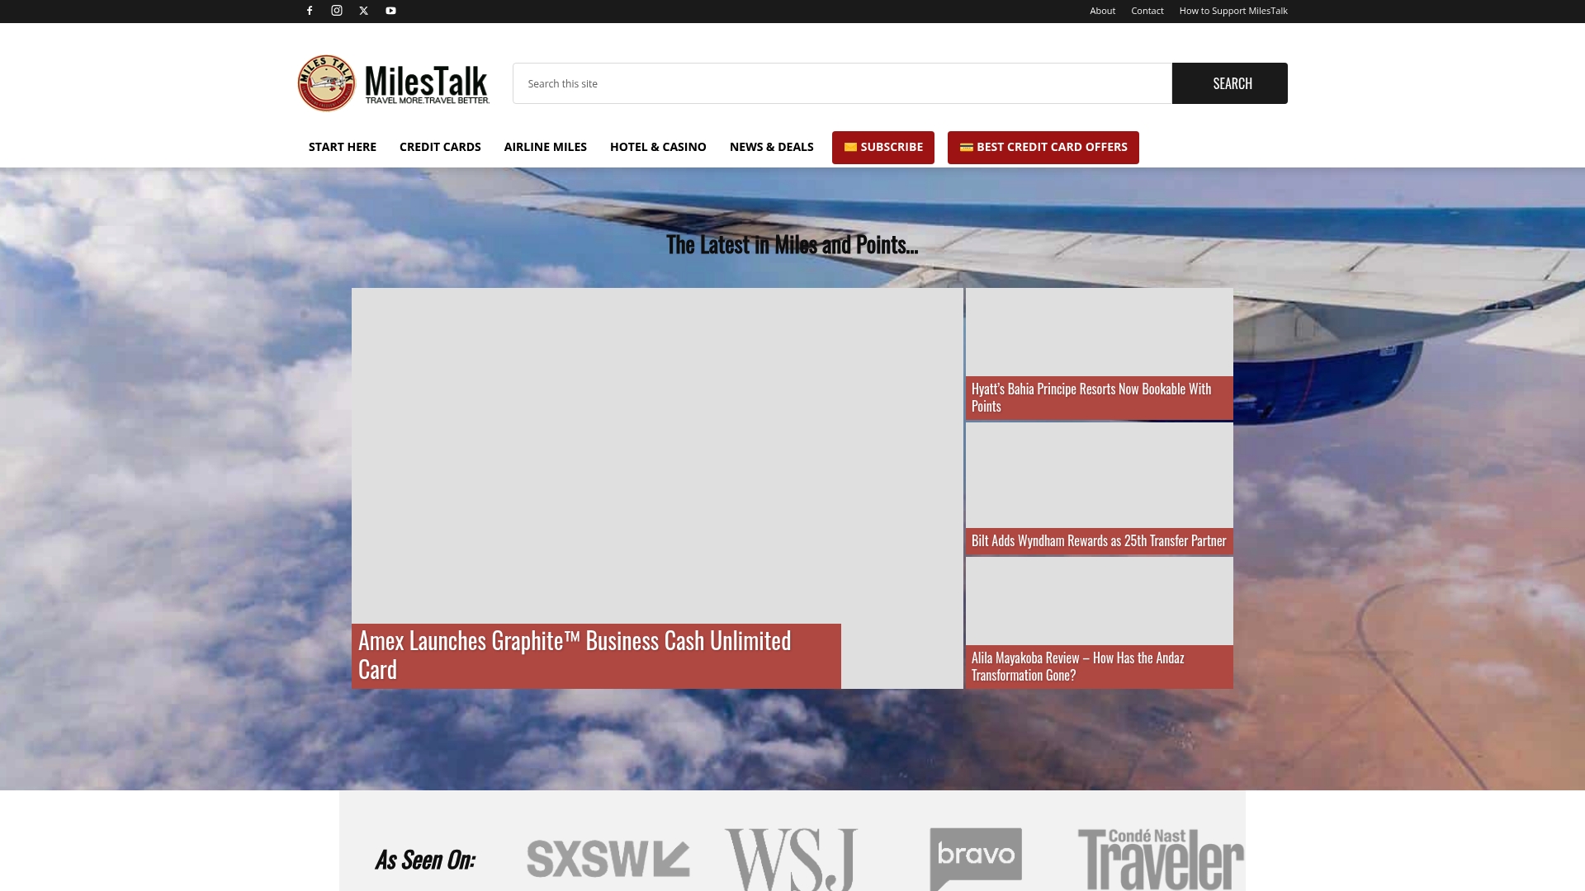
Task: Select the X (Twitter) icon
Action: (363, 11)
